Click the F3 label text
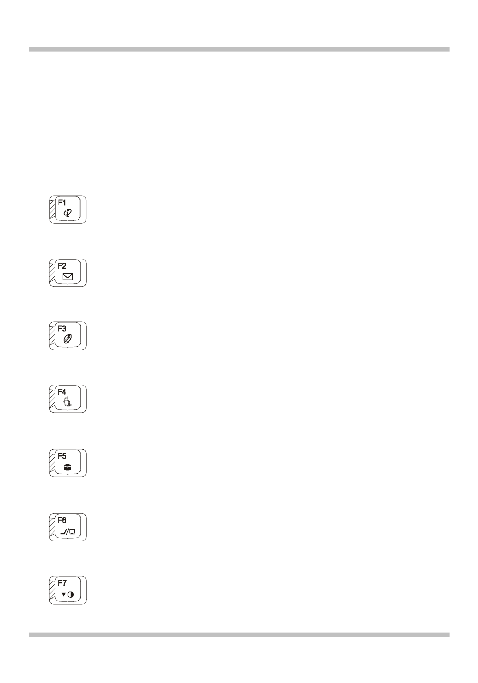The image size is (478, 683). tap(62, 328)
